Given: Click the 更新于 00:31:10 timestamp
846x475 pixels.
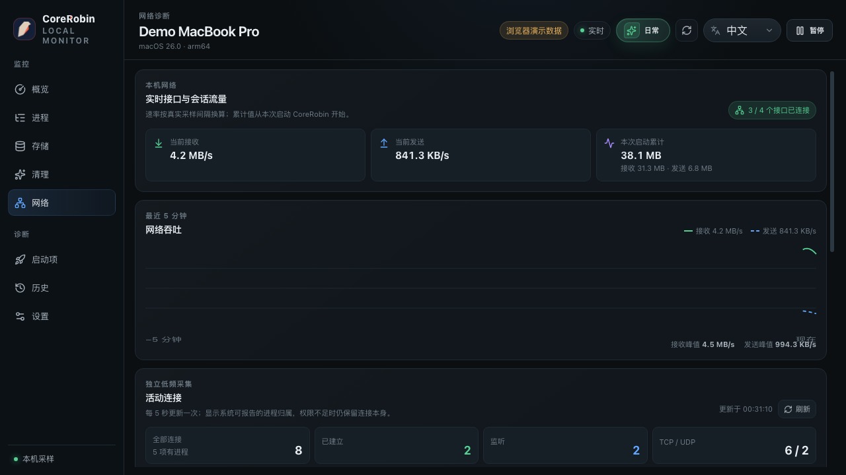Looking at the screenshot, I should (x=746, y=409).
